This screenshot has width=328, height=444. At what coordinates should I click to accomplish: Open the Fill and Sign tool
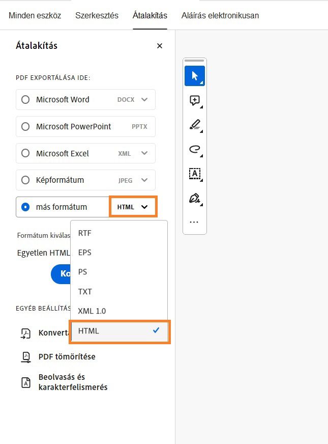195,198
